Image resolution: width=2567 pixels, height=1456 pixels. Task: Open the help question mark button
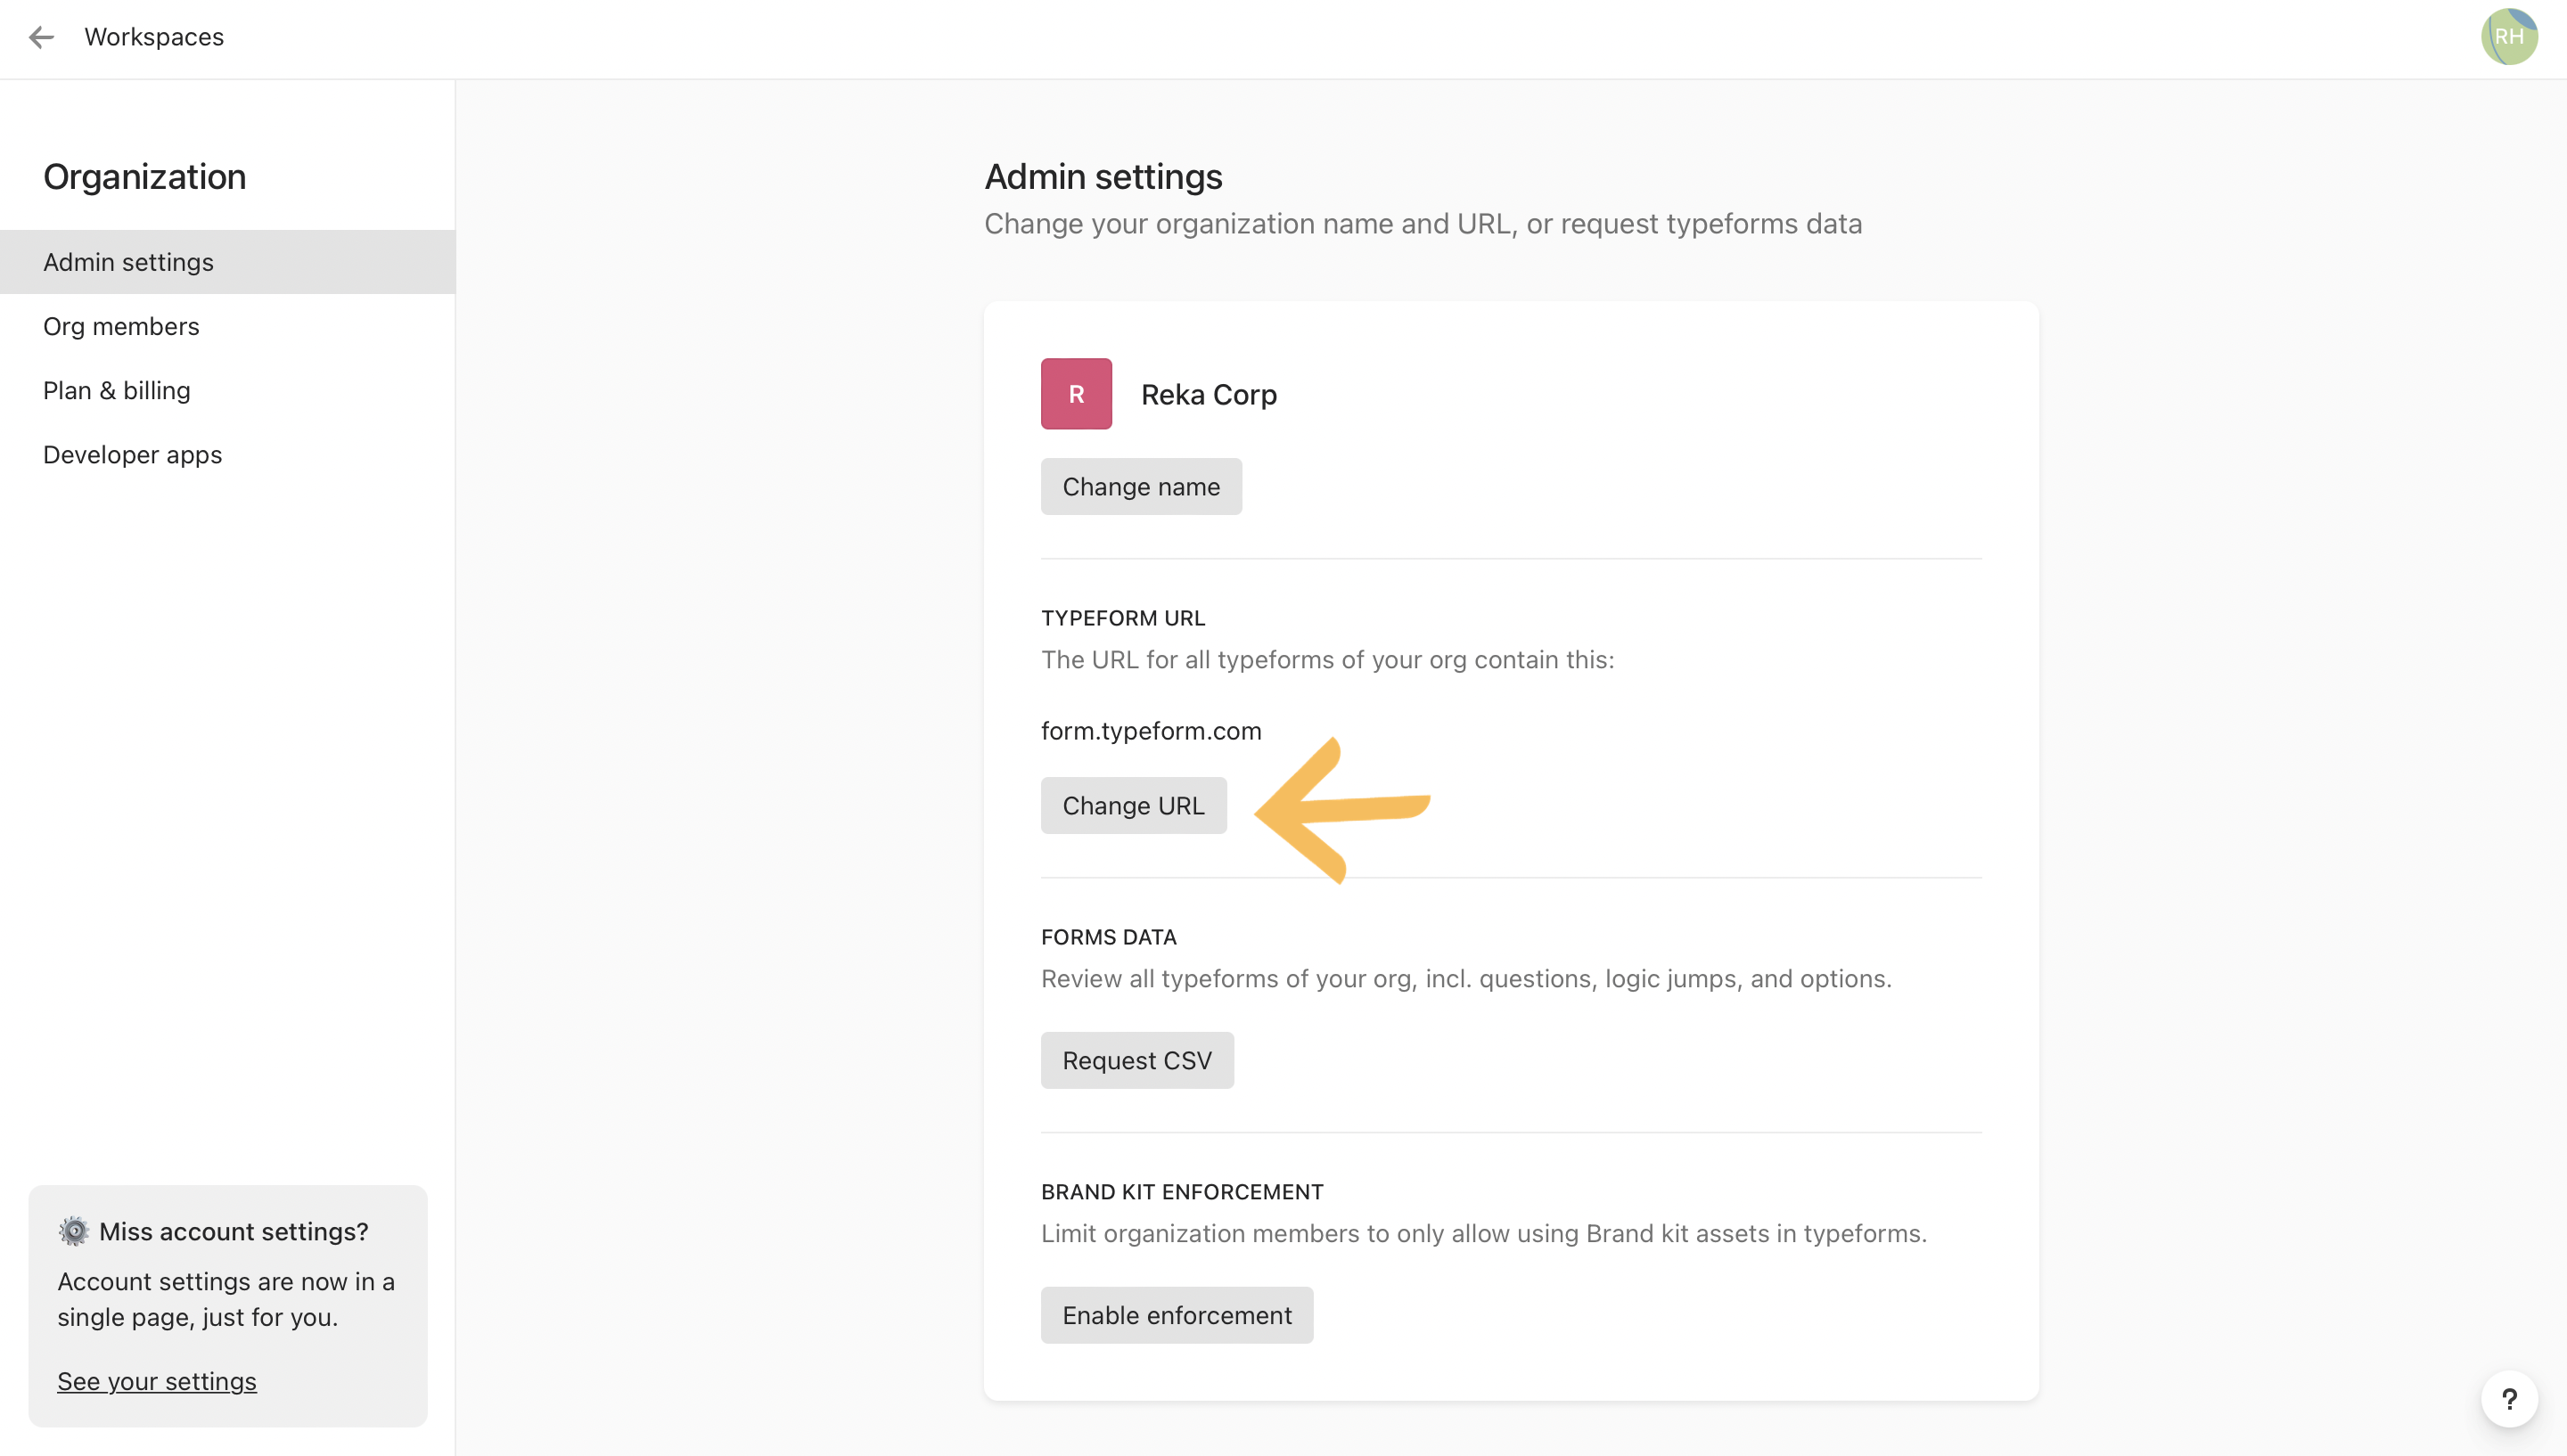coord(2508,1399)
